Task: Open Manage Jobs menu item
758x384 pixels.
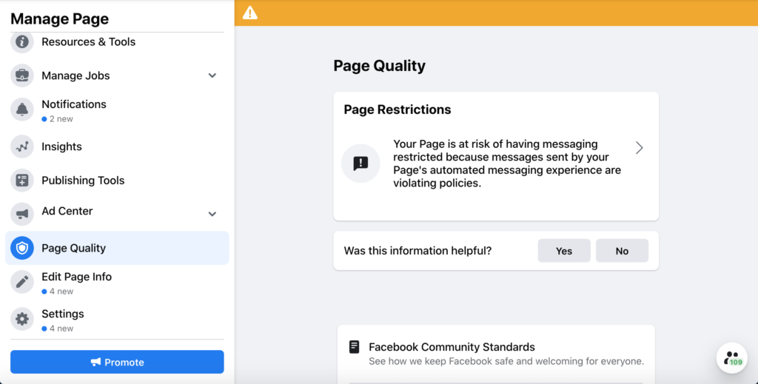Action: point(76,75)
